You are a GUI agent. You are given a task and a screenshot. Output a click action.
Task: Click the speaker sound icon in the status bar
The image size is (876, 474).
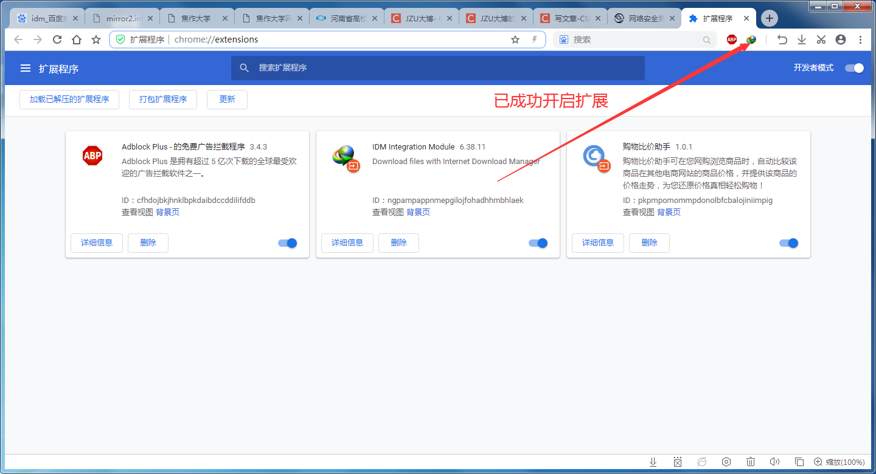(775, 462)
